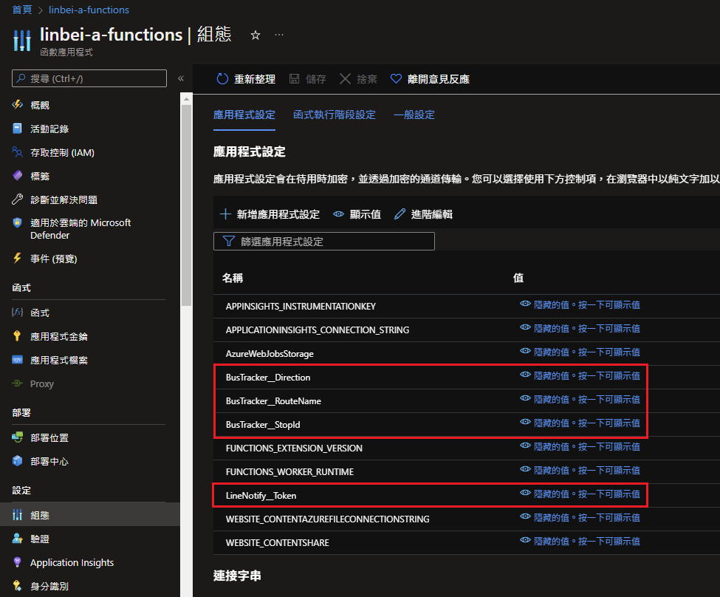Click the 重新整理 refresh icon
This screenshot has width=720, height=597.
[x=222, y=79]
